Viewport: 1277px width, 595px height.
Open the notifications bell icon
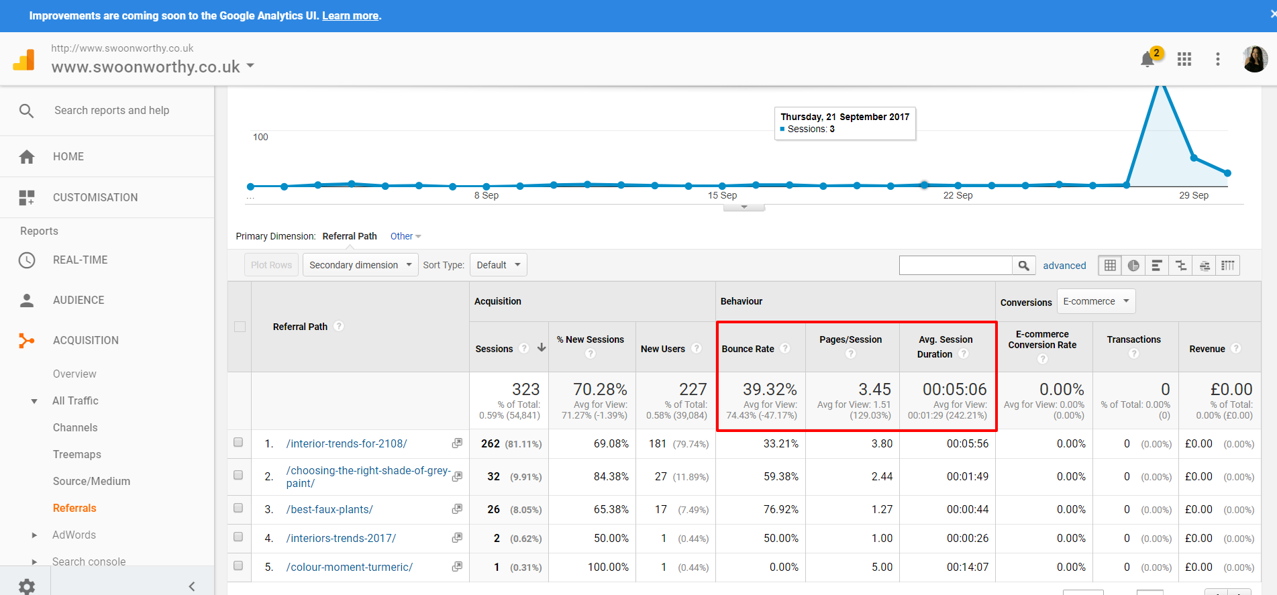[x=1148, y=59]
